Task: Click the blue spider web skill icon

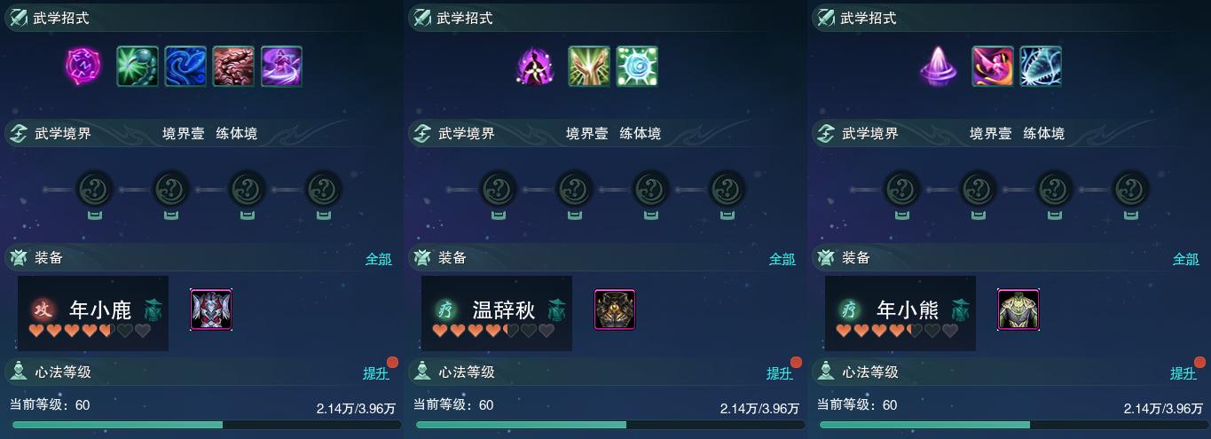Action: pos(1041,67)
